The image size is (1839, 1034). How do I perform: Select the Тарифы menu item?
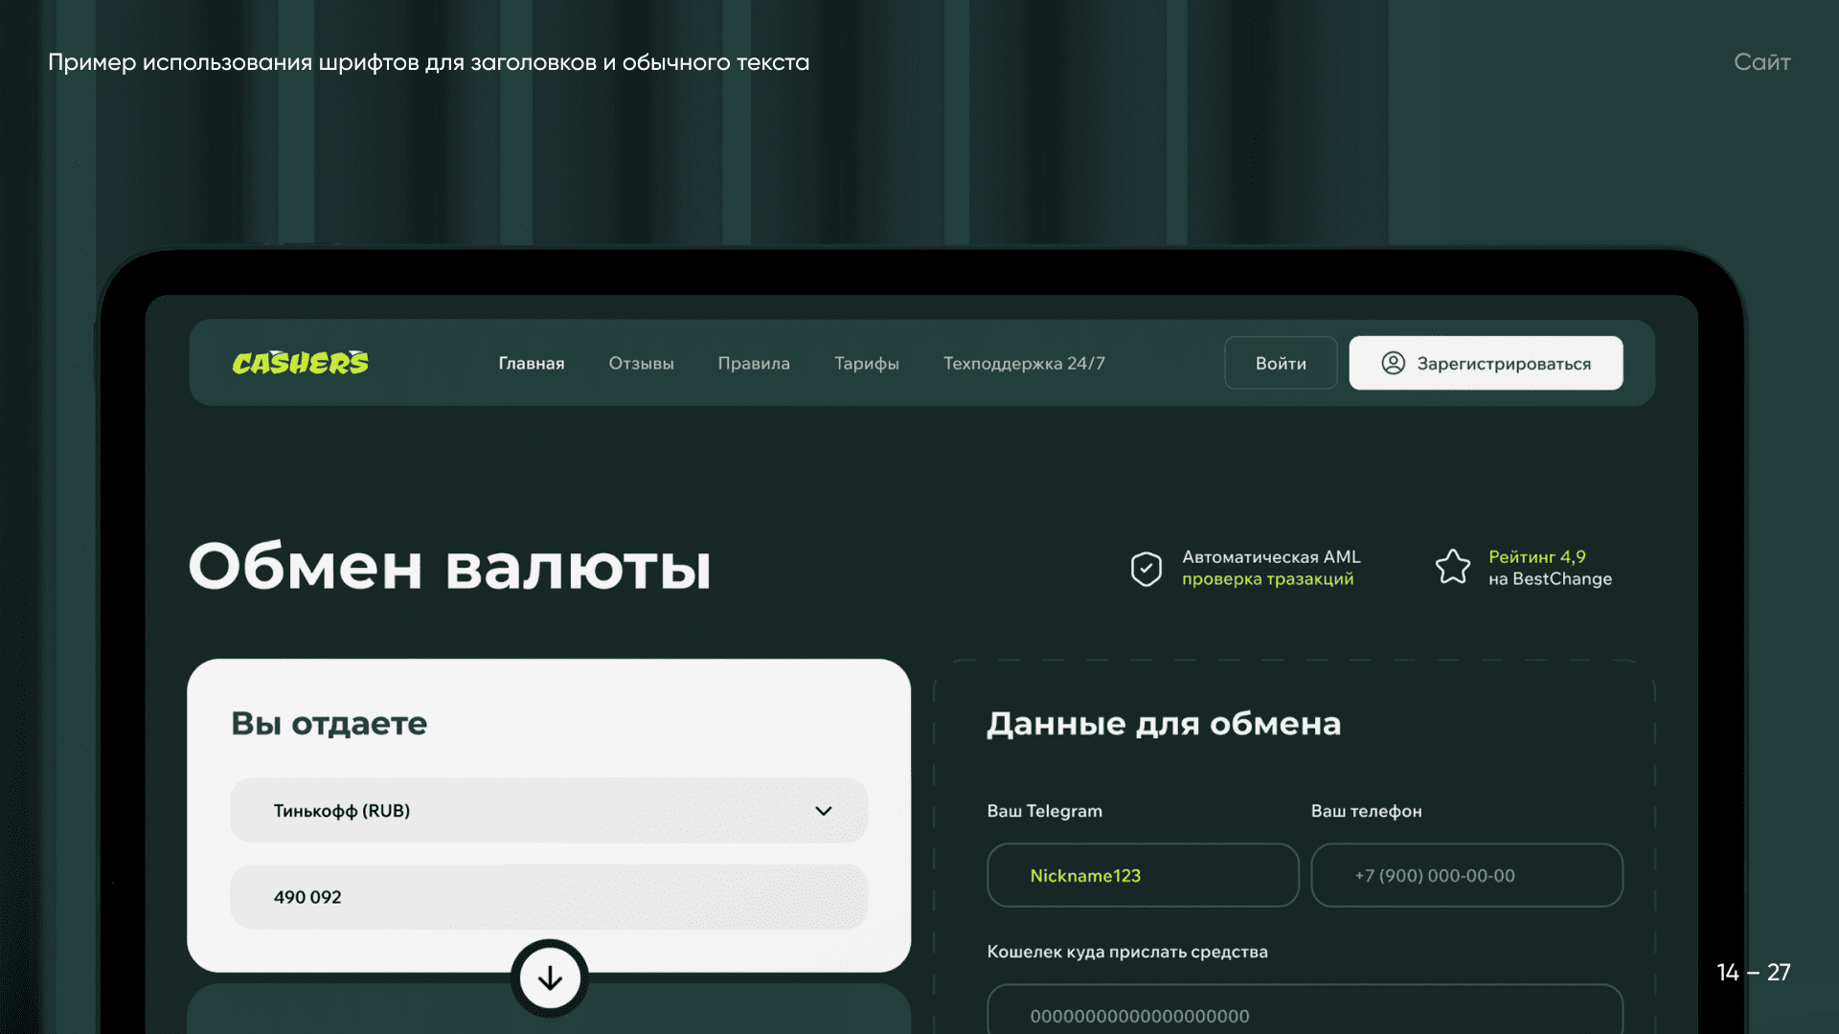pos(866,364)
